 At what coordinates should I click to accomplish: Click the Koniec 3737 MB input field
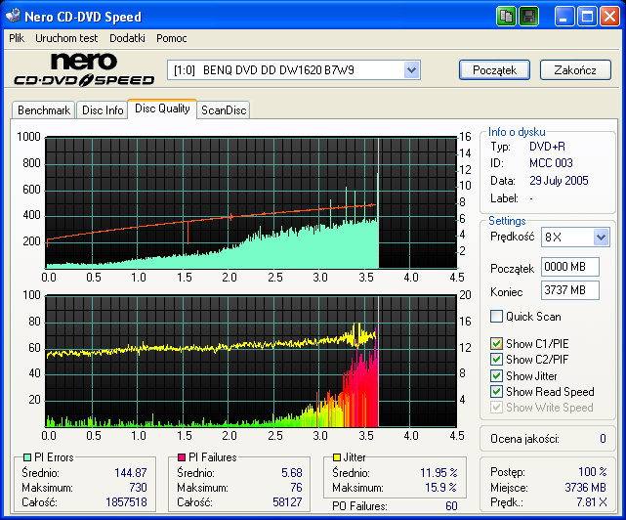click(570, 290)
